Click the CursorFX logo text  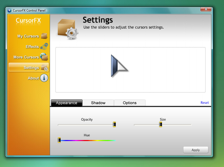click(28, 20)
